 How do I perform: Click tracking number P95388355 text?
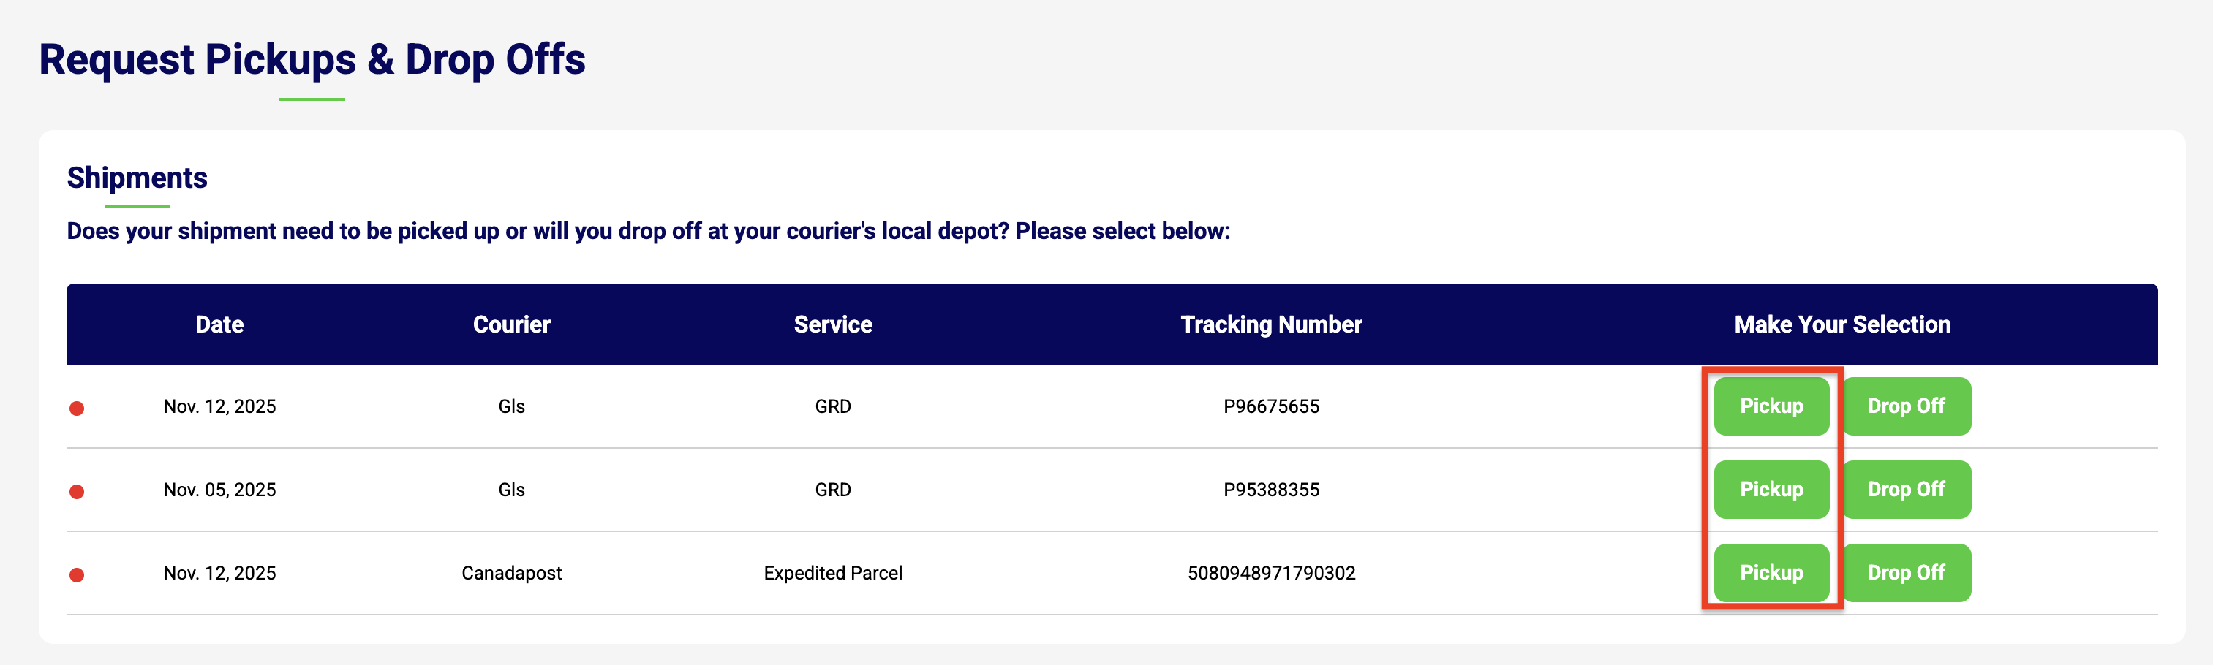(1270, 490)
